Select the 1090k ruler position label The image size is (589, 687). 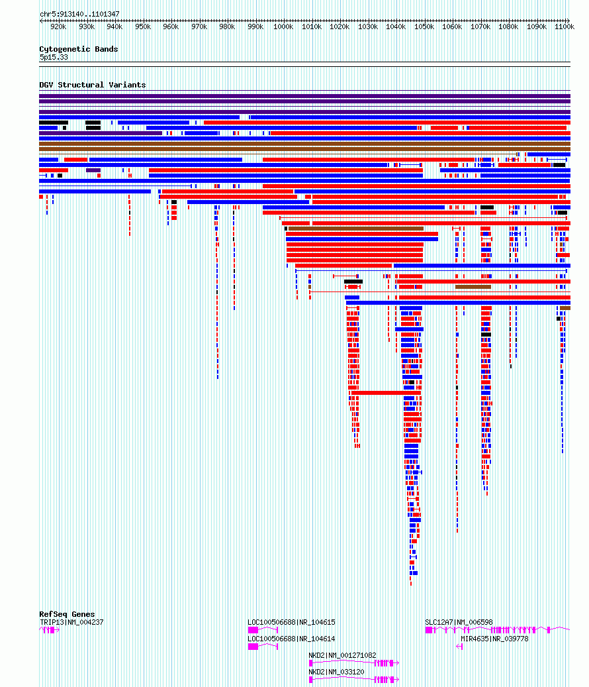[x=537, y=26]
